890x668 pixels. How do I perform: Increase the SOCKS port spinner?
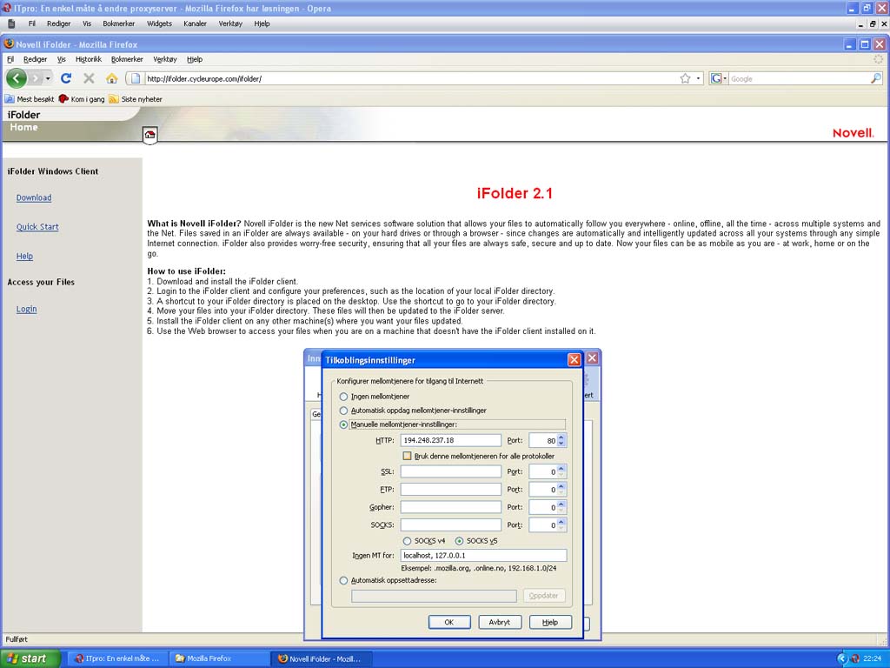(x=561, y=522)
